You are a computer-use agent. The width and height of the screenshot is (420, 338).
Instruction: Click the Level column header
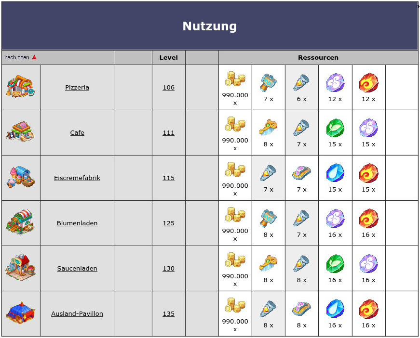pyautogui.click(x=168, y=58)
